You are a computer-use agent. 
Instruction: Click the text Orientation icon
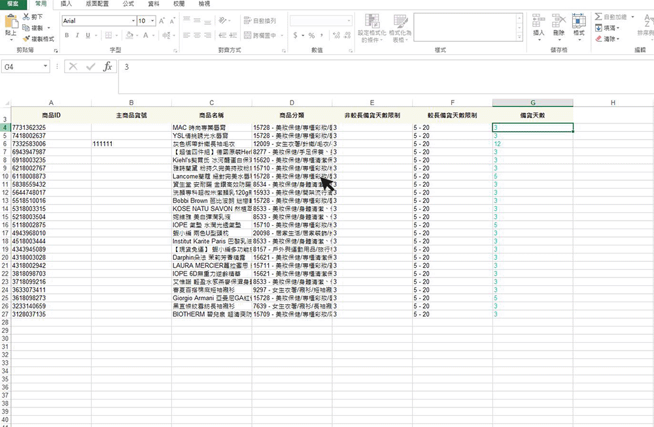(223, 20)
